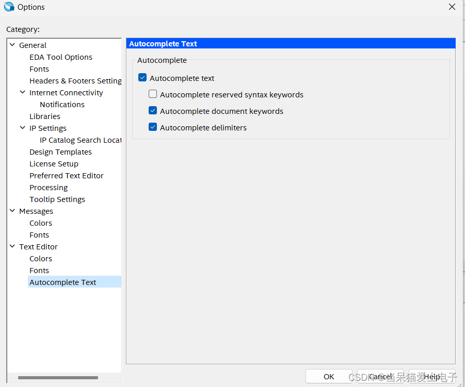Select Design Templates
This screenshot has width=465, height=387.
point(60,152)
